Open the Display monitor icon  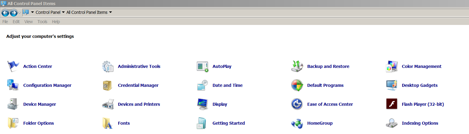pos(202,104)
